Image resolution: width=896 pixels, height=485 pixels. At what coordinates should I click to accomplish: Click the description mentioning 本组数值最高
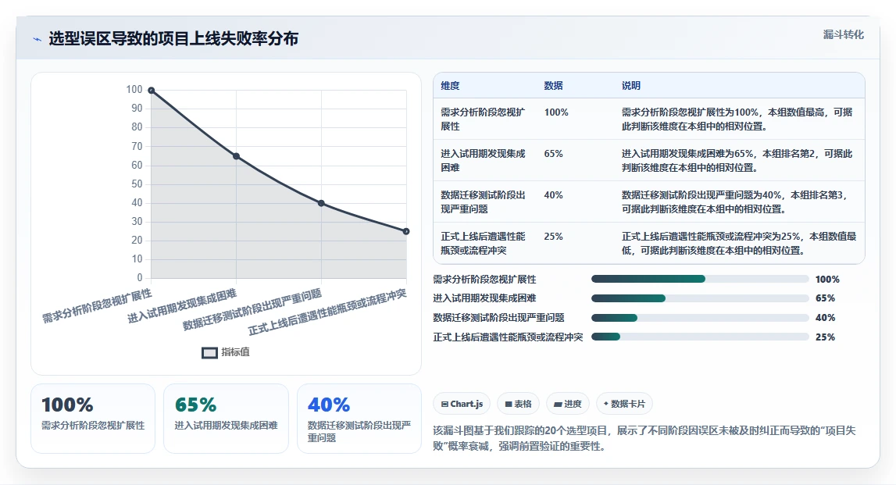click(737, 119)
